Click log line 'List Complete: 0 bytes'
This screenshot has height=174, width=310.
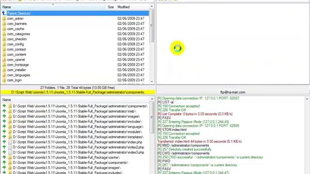(x=195, y=114)
